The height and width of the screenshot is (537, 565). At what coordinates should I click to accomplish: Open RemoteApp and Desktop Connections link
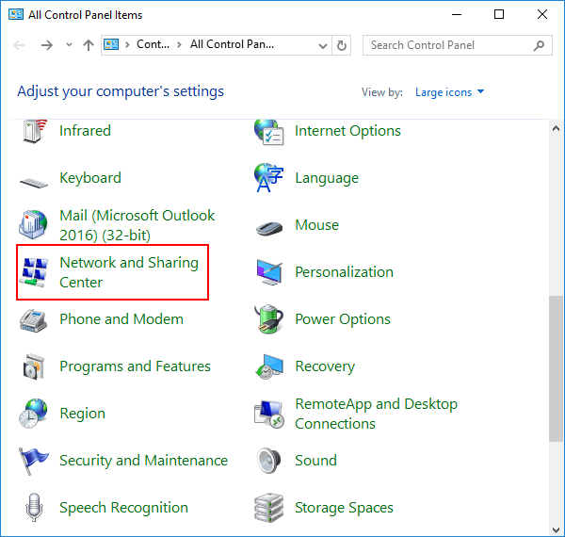[x=376, y=414]
